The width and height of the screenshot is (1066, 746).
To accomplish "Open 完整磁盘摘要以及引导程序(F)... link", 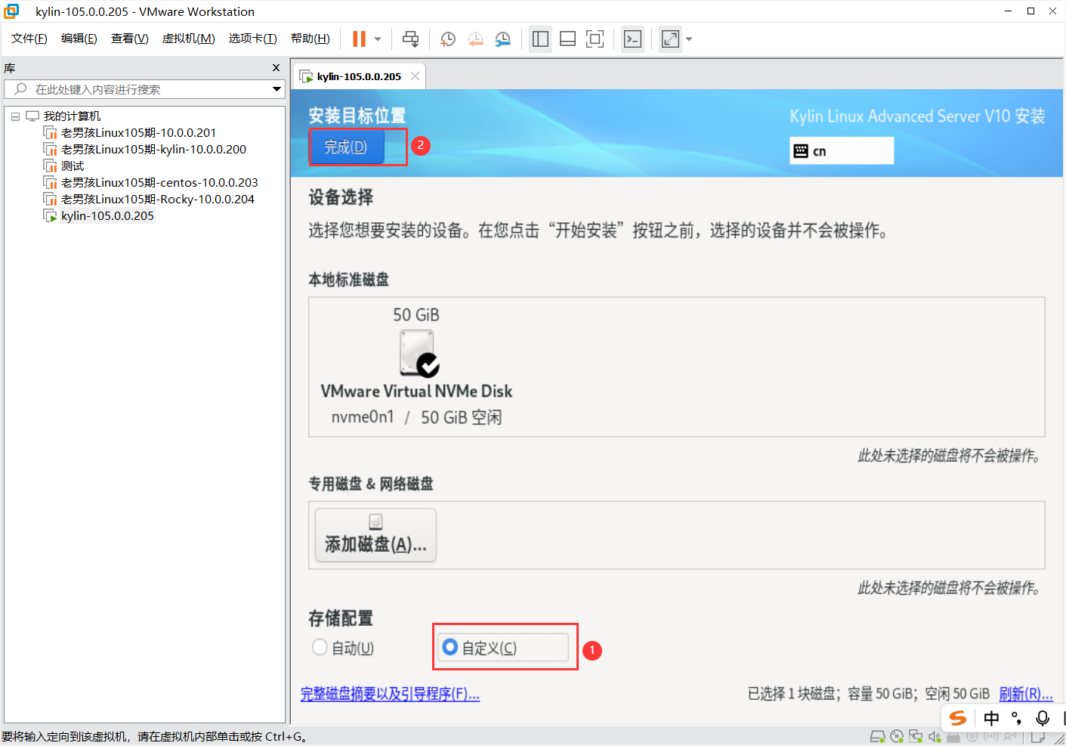I will tap(390, 694).
